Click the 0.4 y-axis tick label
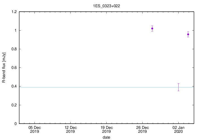 (14, 86)
